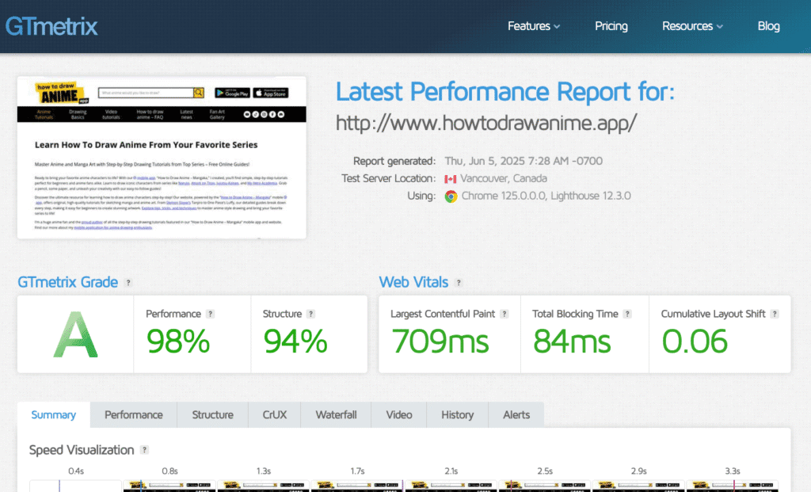Click the GTmetrix Grade heading
811x492 pixels.
(68, 283)
